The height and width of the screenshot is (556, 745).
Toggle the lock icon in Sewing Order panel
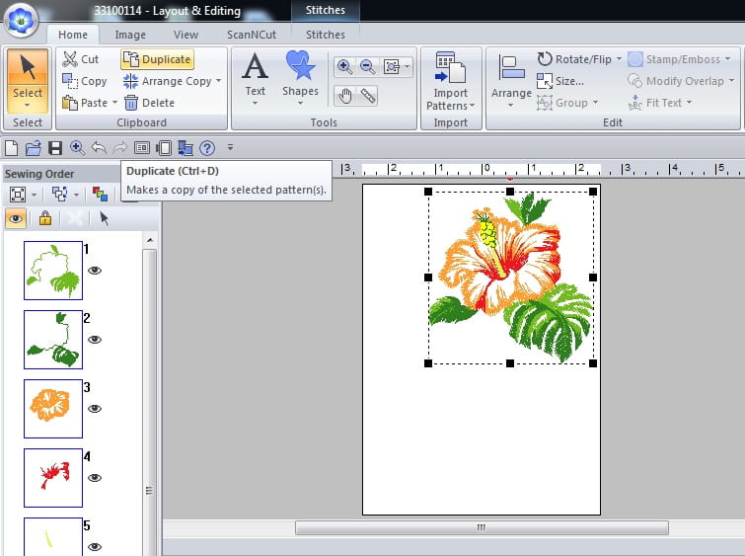pyautogui.click(x=44, y=218)
